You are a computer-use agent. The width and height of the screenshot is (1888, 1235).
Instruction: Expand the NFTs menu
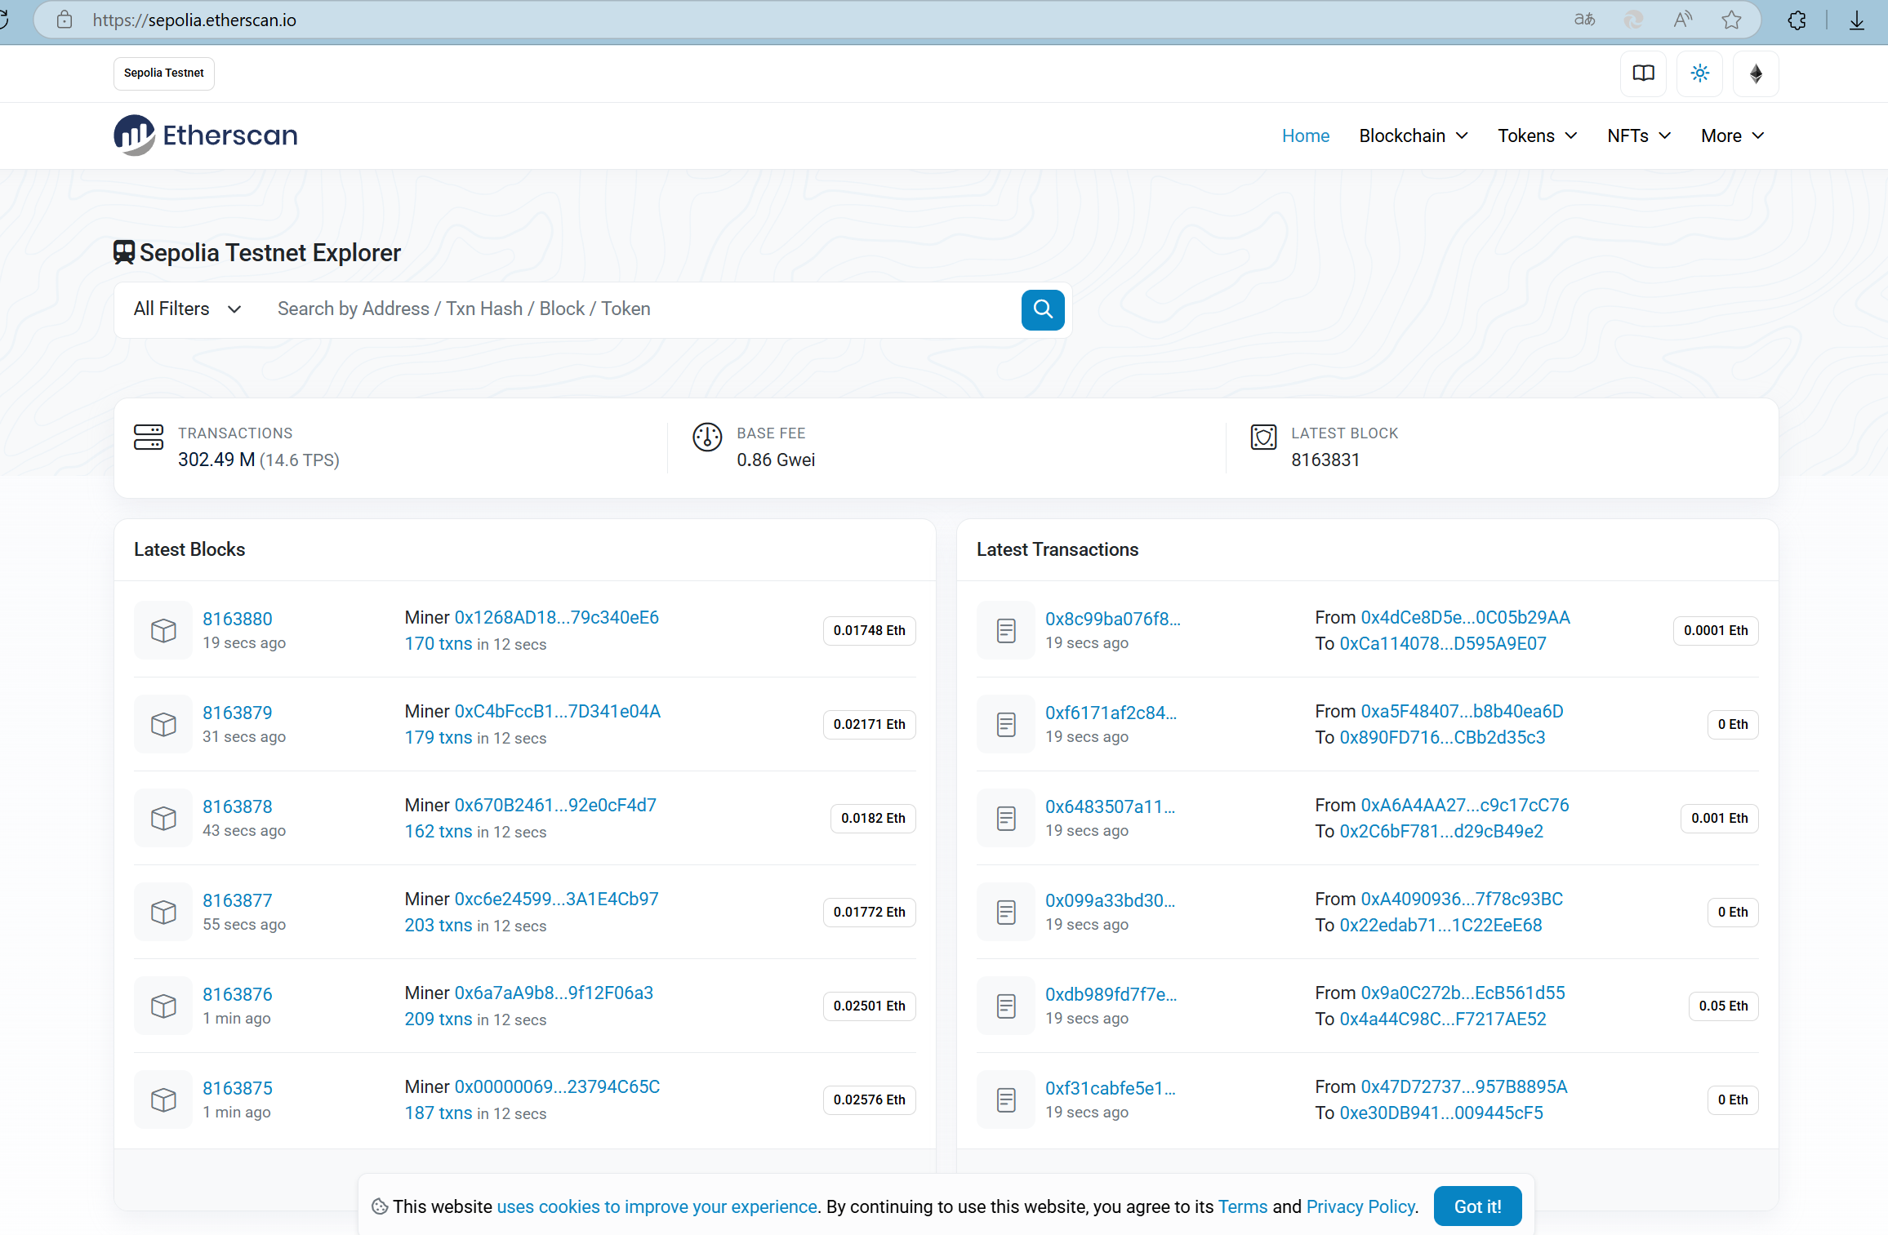(1639, 135)
